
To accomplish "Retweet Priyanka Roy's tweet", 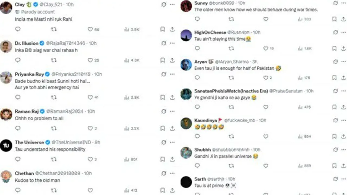I will click(x=54, y=97).
